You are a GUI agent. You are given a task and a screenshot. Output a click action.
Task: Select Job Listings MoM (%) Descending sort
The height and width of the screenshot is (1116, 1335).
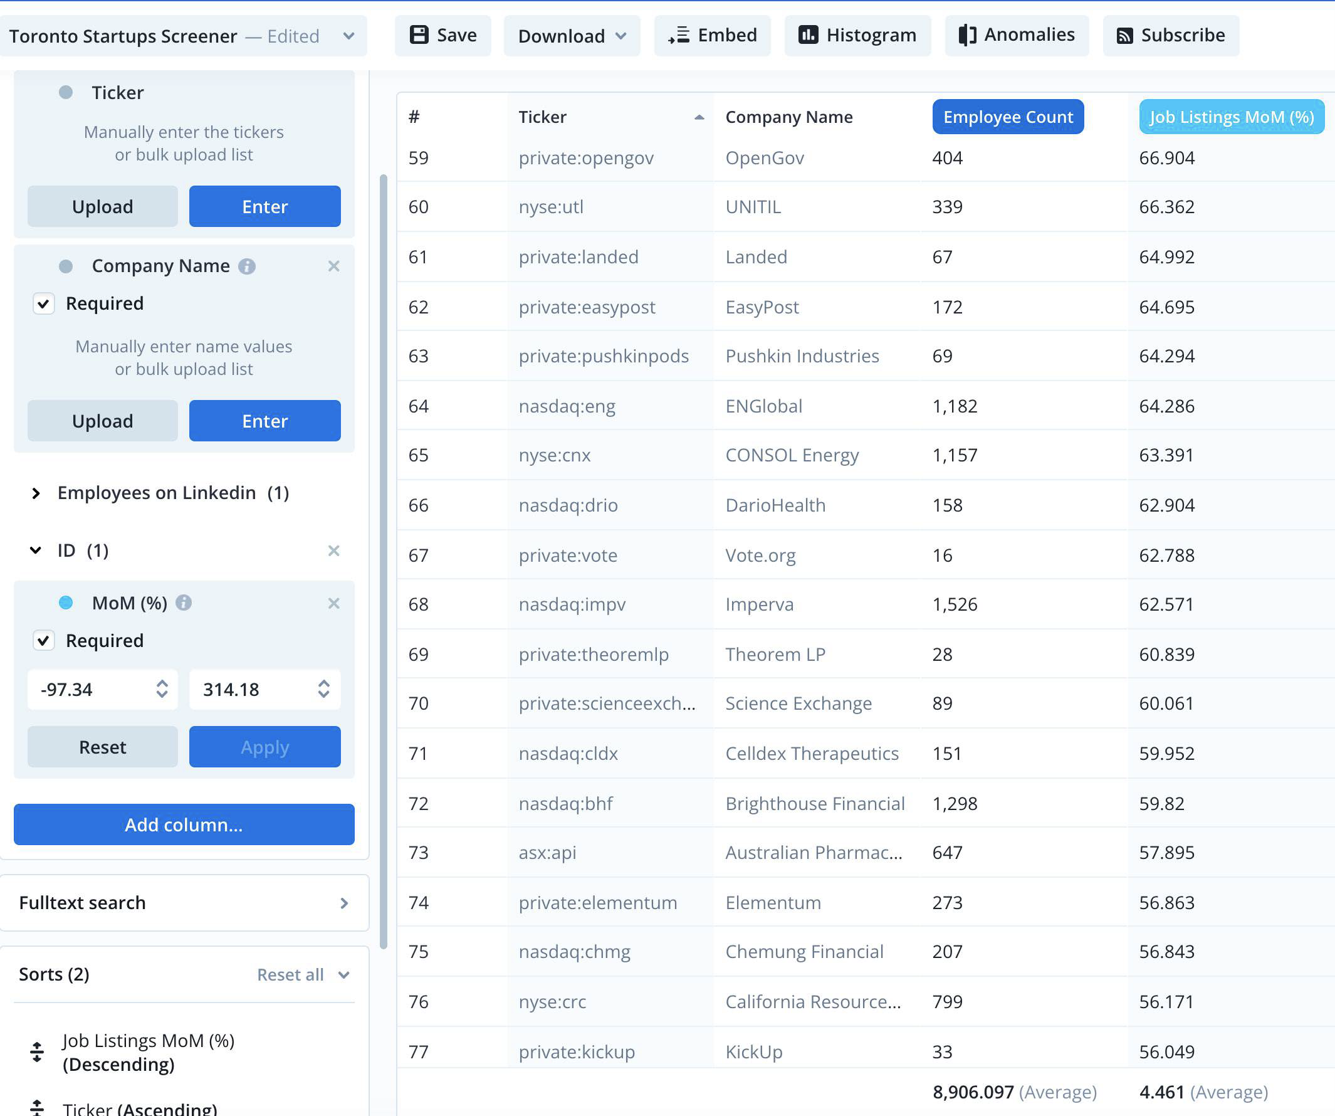click(148, 1052)
